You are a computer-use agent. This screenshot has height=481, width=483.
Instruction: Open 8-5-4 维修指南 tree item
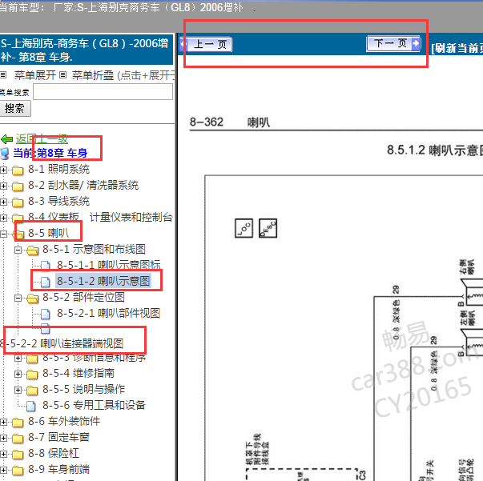click(x=78, y=373)
